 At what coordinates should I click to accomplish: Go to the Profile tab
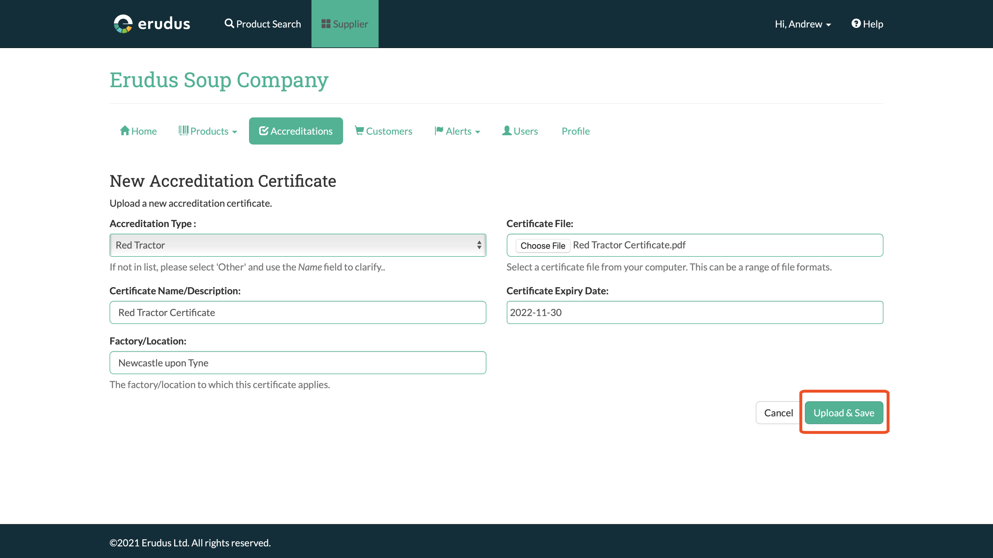point(575,131)
